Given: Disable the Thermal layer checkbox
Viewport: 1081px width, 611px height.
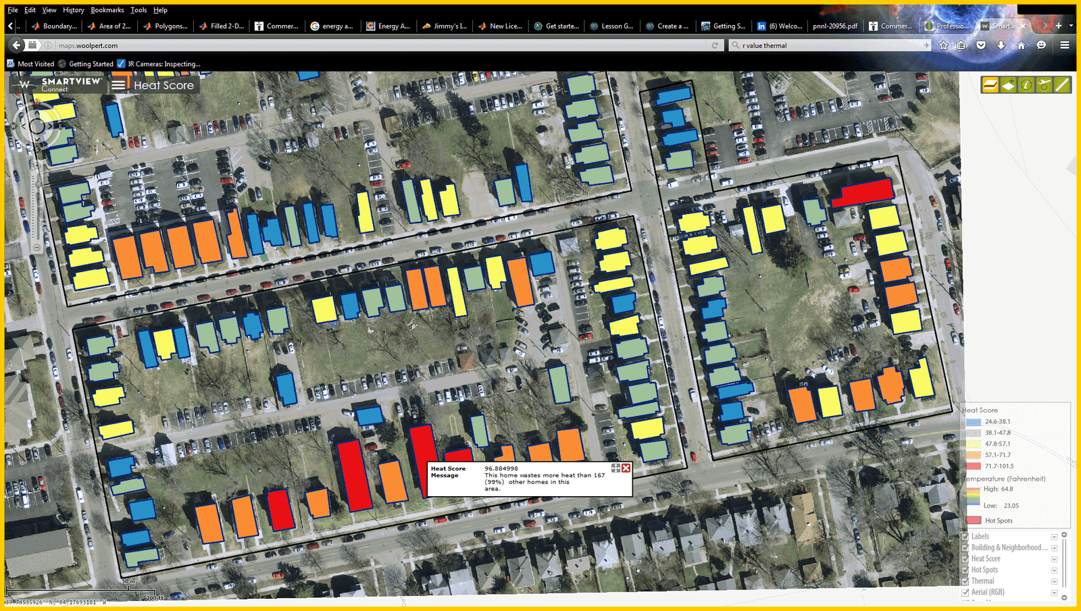Looking at the screenshot, I should pyautogui.click(x=965, y=581).
